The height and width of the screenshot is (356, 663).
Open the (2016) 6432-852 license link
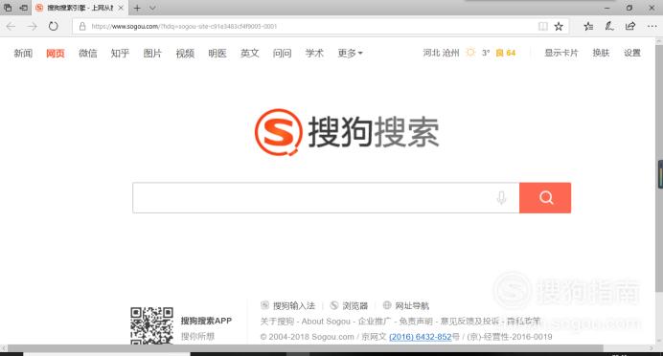(421, 337)
